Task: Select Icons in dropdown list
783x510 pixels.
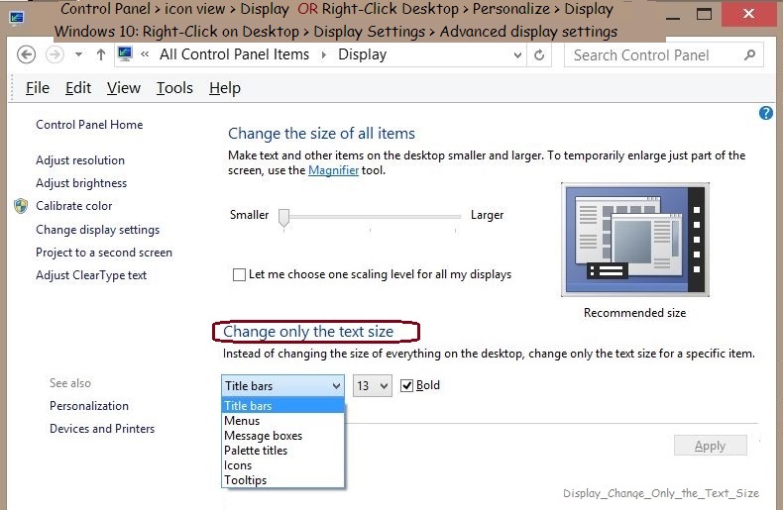Action: pyautogui.click(x=282, y=465)
